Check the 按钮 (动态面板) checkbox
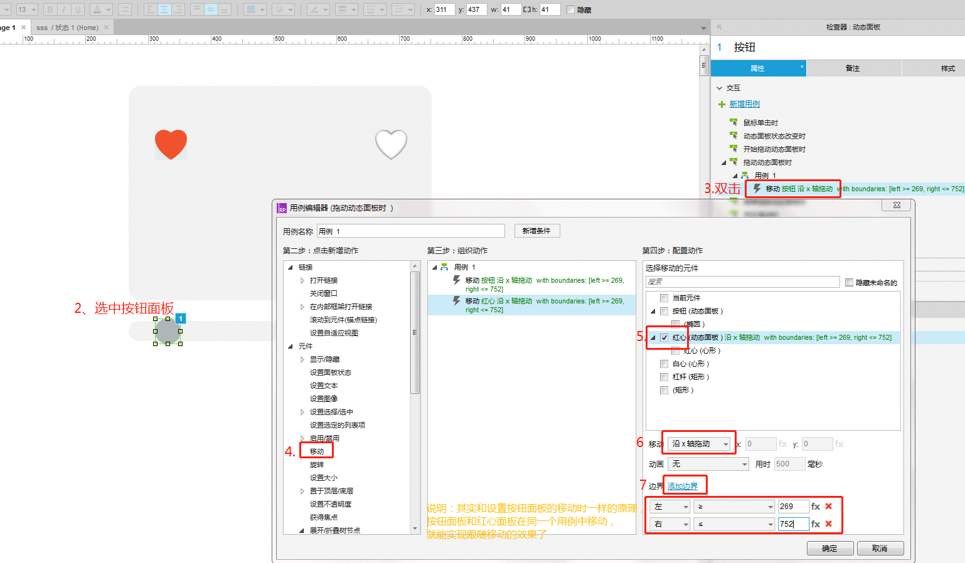 click(x=664, y=311)
